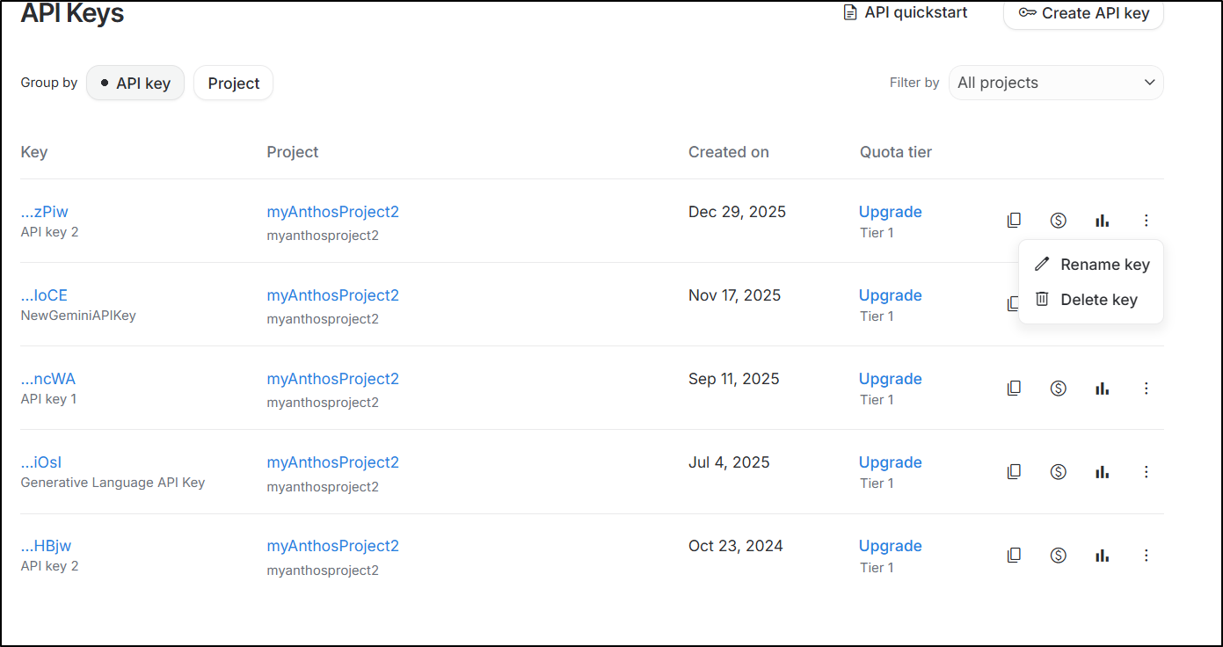Image resolution: width=1223 pixels, height=647 pixels.
Task: View usage chart for the ...zPiw key
Action: pyautogui.click(x=1102, y=221)
